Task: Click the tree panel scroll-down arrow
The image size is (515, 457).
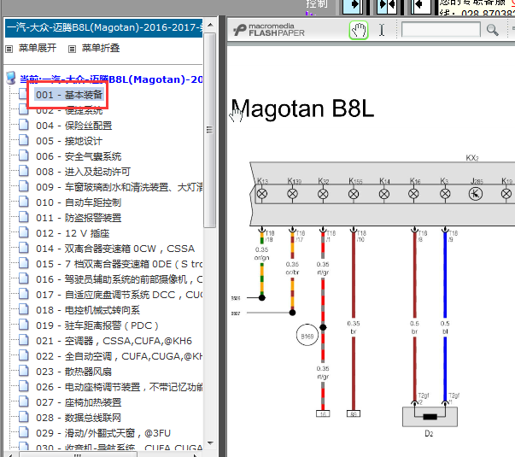Action: tap(211, 443)
